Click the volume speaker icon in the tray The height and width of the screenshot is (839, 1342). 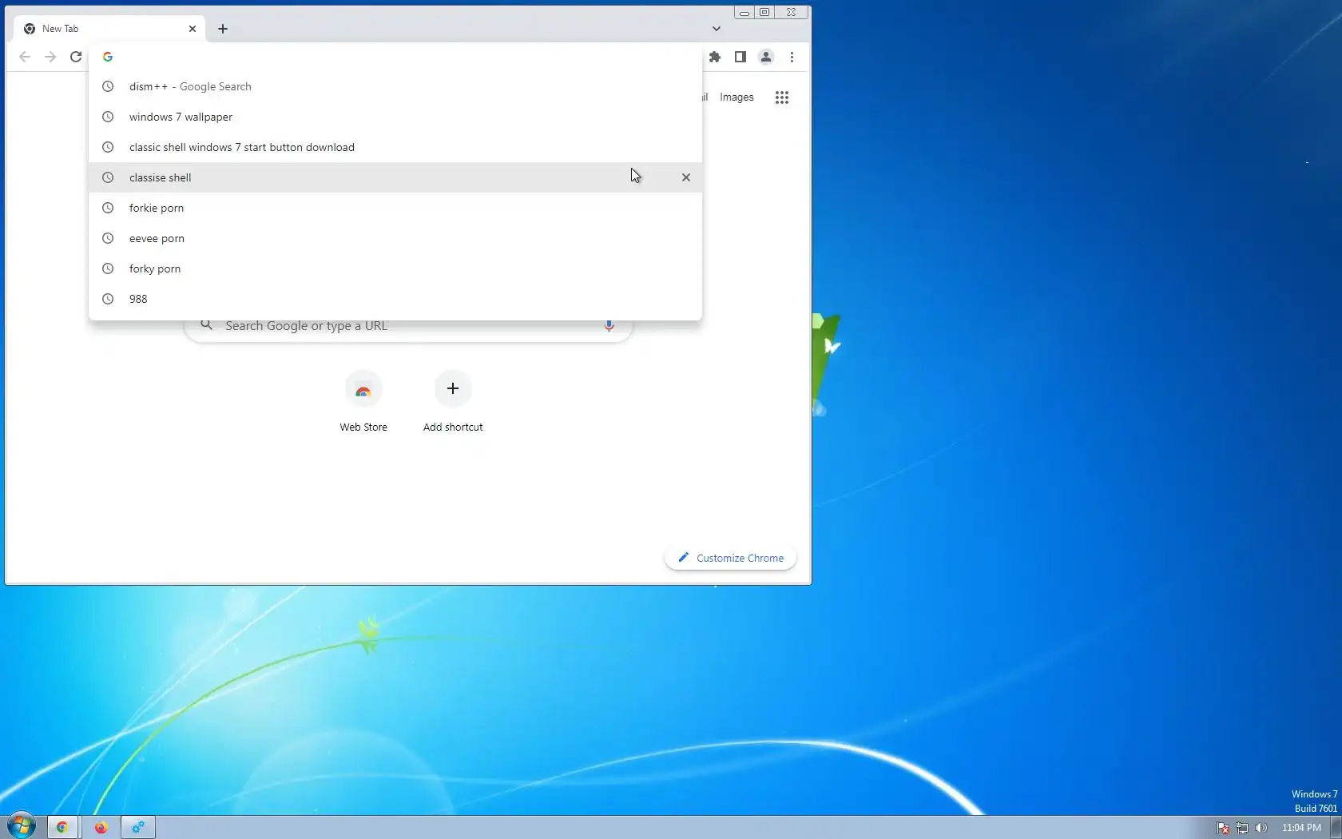[1261, 828]
